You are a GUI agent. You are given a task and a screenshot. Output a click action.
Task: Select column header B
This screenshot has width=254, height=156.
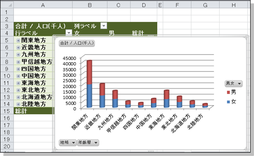pos(89,5)
